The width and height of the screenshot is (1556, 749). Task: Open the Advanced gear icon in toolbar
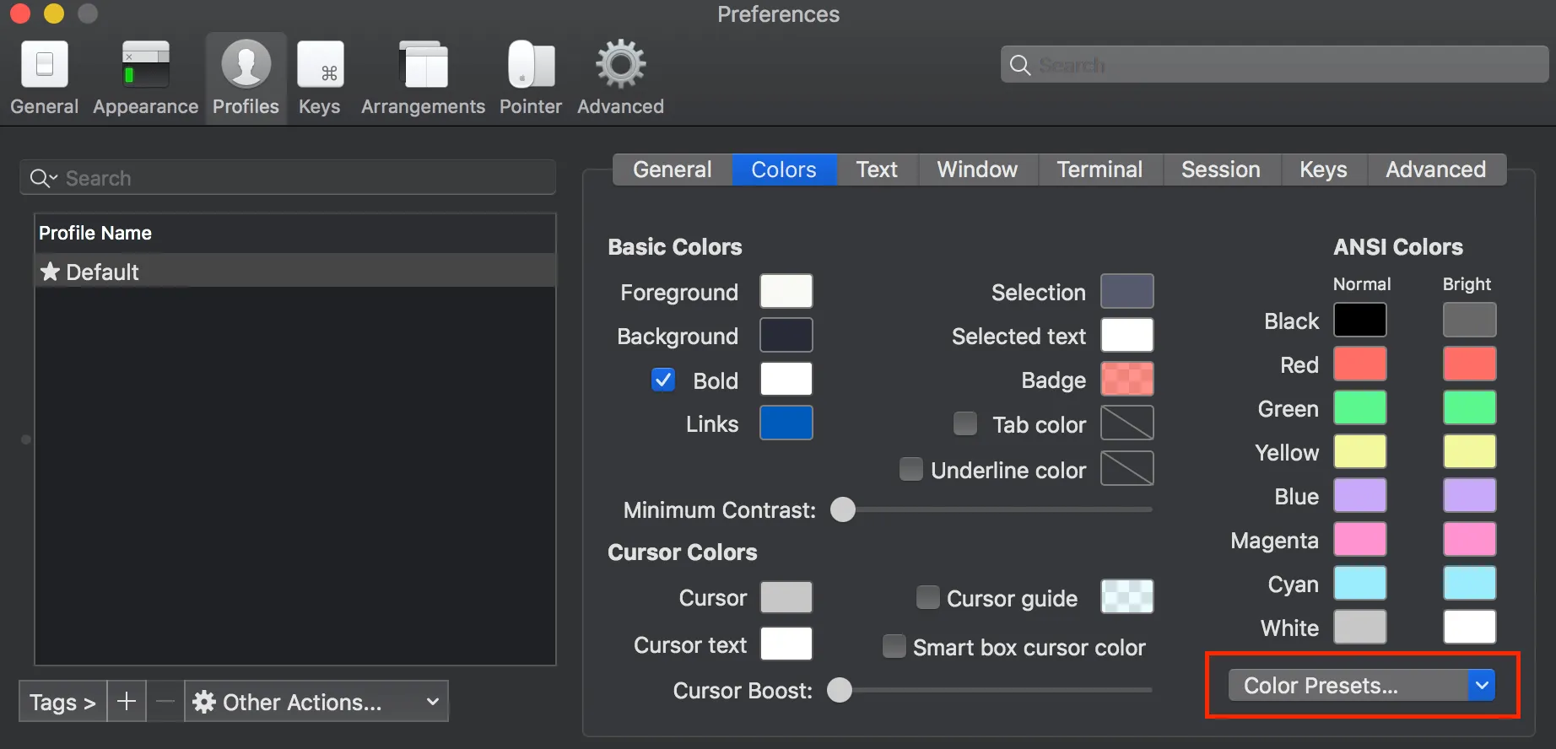click(x=620, y=65)
